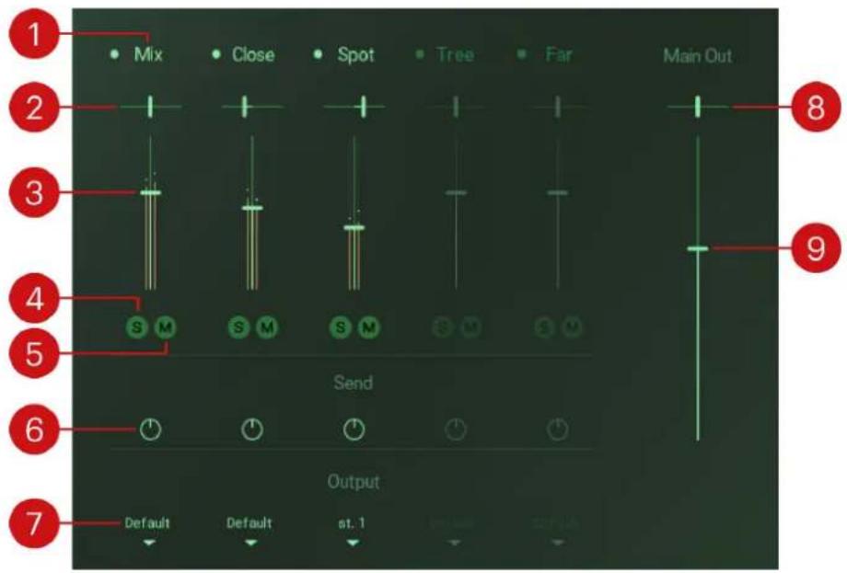Viewport: 847px width, 573px height.
Task: Click the Main Out label
Action: [697, 55]
